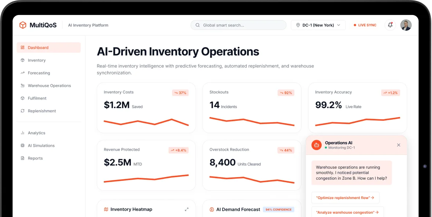Click the Operations AI chat message bubble
This screenshot has width=432, height=217.
352,173
